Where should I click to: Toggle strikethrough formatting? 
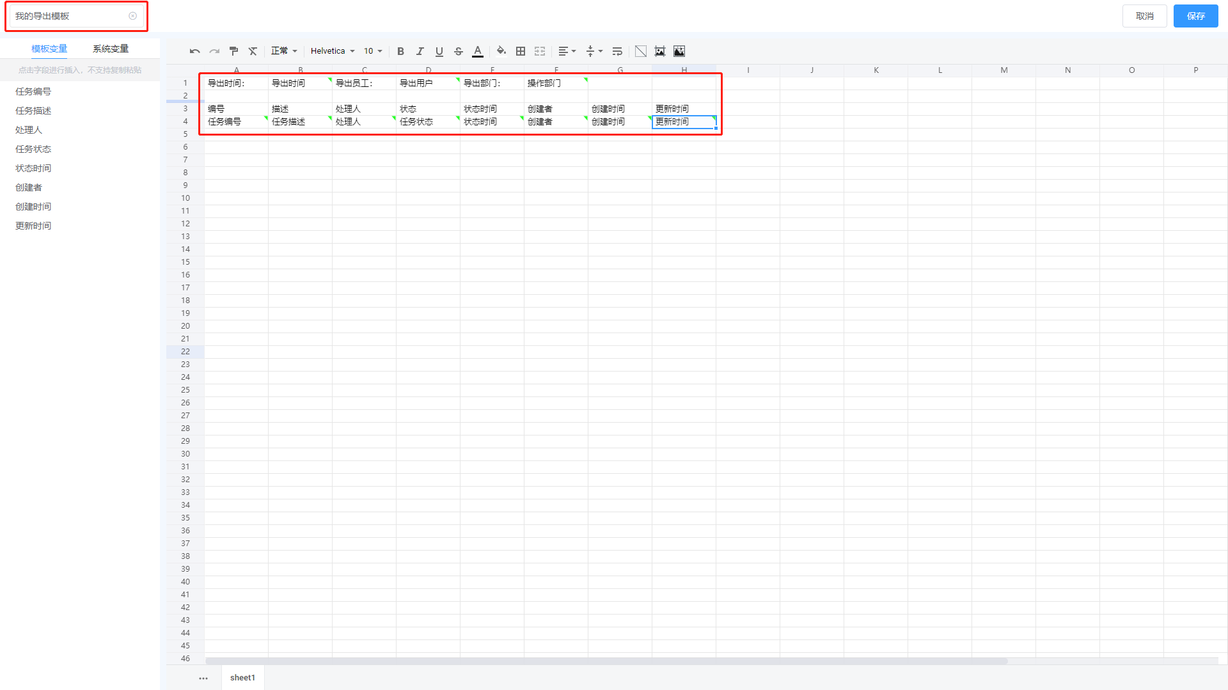click(x=459, y=51)
